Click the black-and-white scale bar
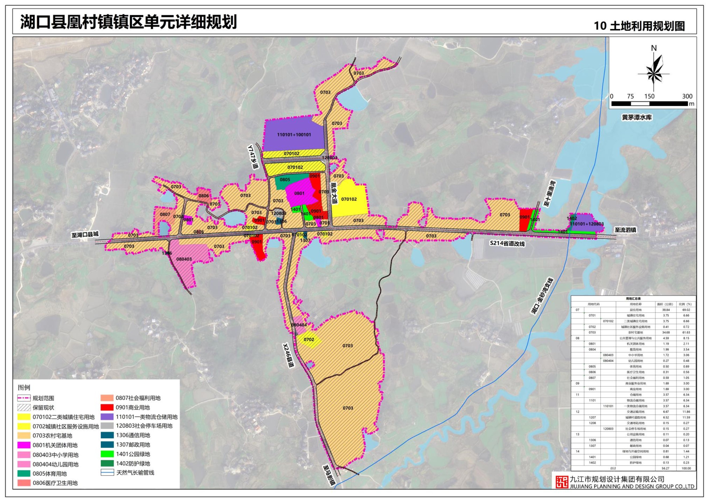 point(649,104)
